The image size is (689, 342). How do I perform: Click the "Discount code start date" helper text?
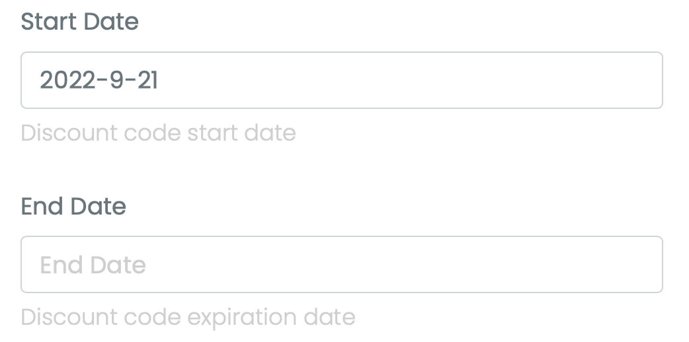(158, 133)
